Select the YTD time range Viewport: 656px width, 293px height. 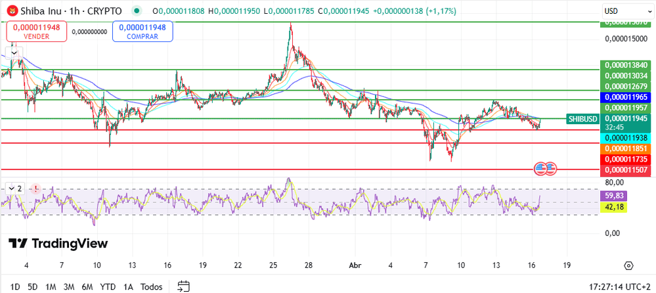pos(108,286)
